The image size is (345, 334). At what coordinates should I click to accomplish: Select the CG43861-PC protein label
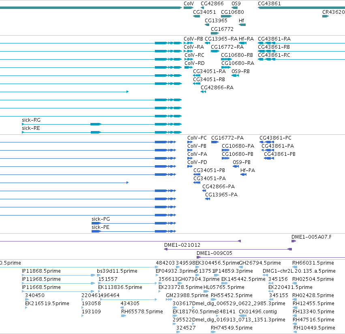tap(275, 138)
